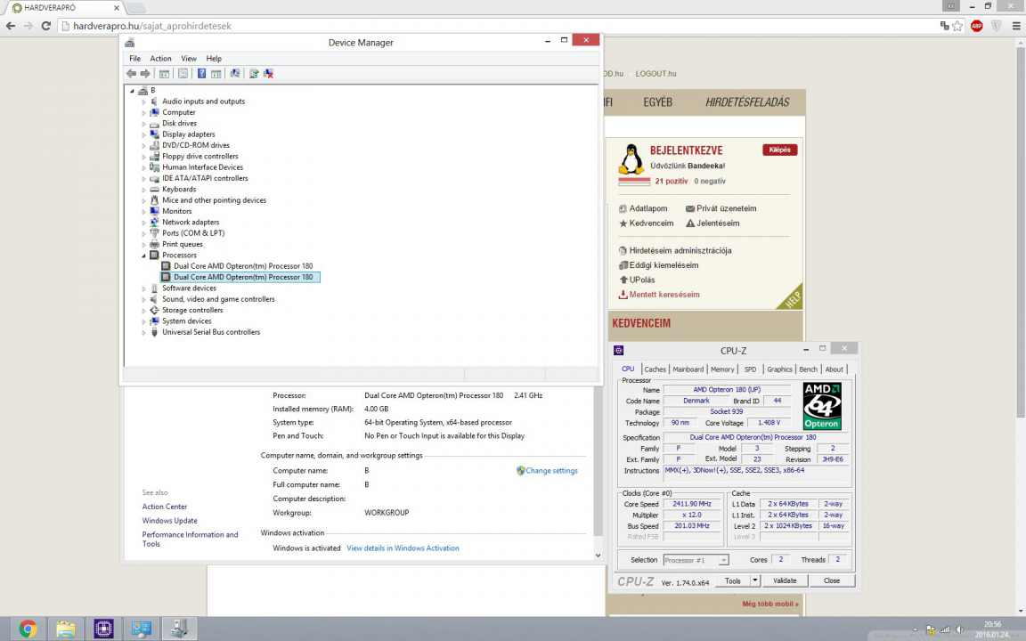Click the red Kilépés logout button

coord(779,150)
